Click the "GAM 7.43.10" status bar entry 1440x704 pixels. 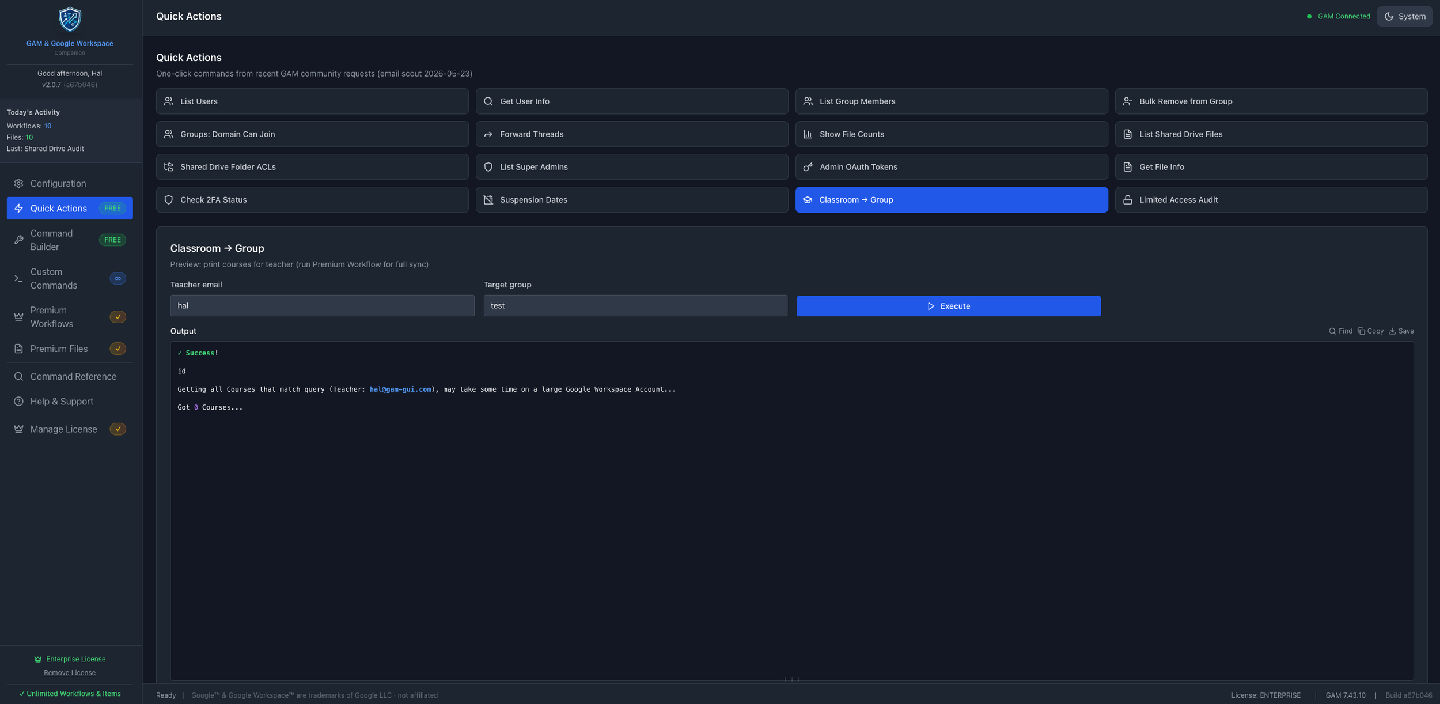(1345, 695)
